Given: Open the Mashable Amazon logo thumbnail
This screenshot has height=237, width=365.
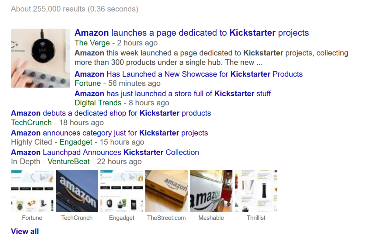Looking at the screenshot, I should 211,191.
